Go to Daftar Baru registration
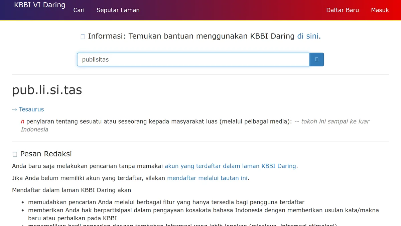Viewport: 401px width, 226px height. 343,10
